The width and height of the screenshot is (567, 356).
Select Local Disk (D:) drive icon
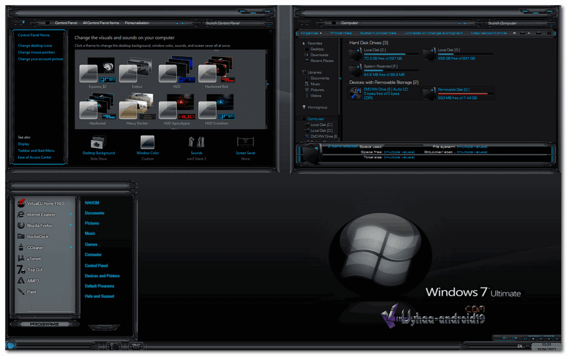(x=429, y=54)
